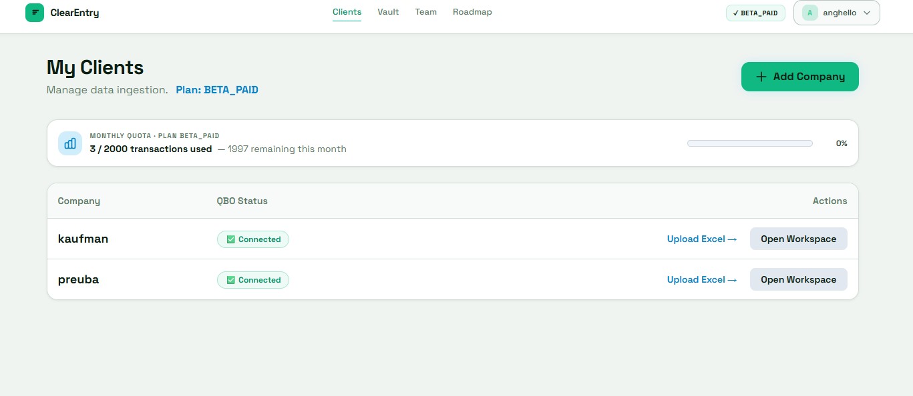Click the plus icon in Add Company
This screenshot has height=396, width=913.
761,77
